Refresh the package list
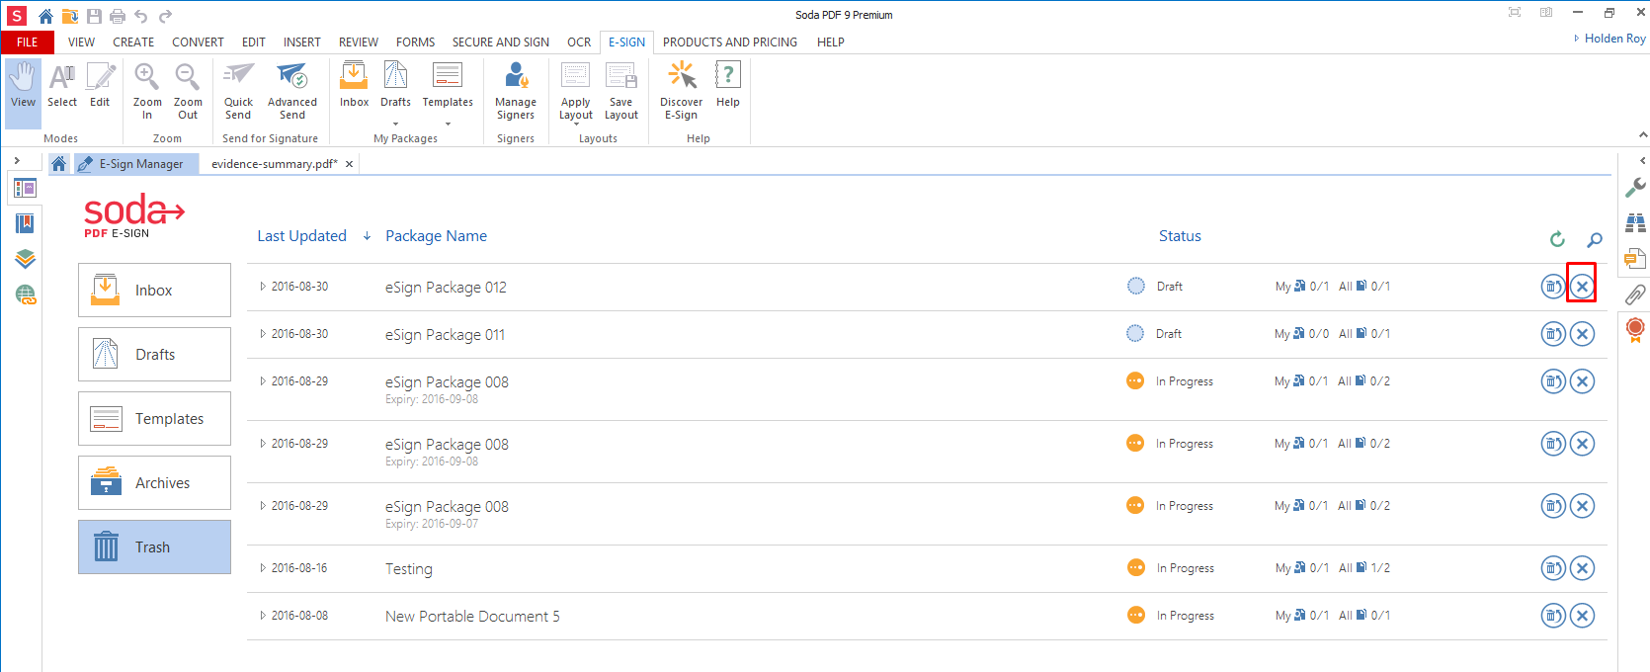 [1557, 238]
